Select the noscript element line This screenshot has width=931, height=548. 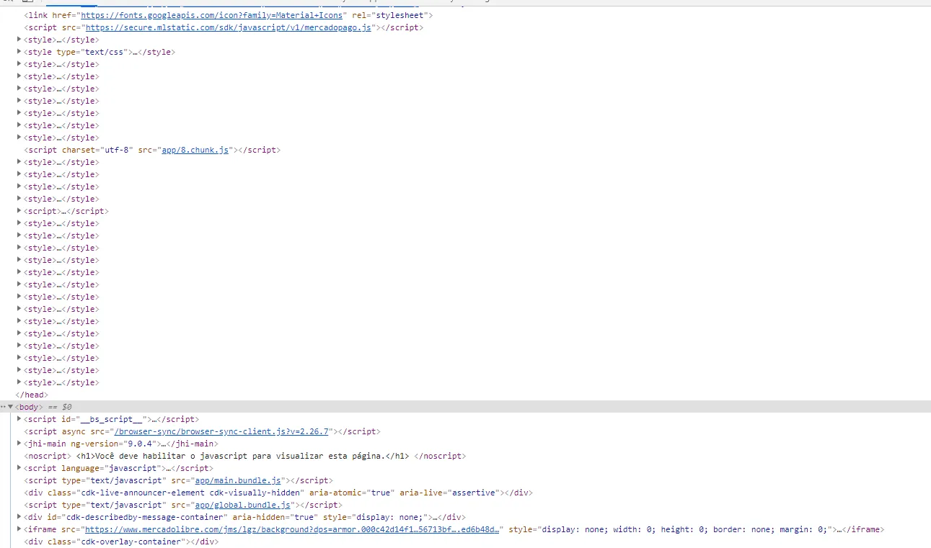tap(245, 456)
